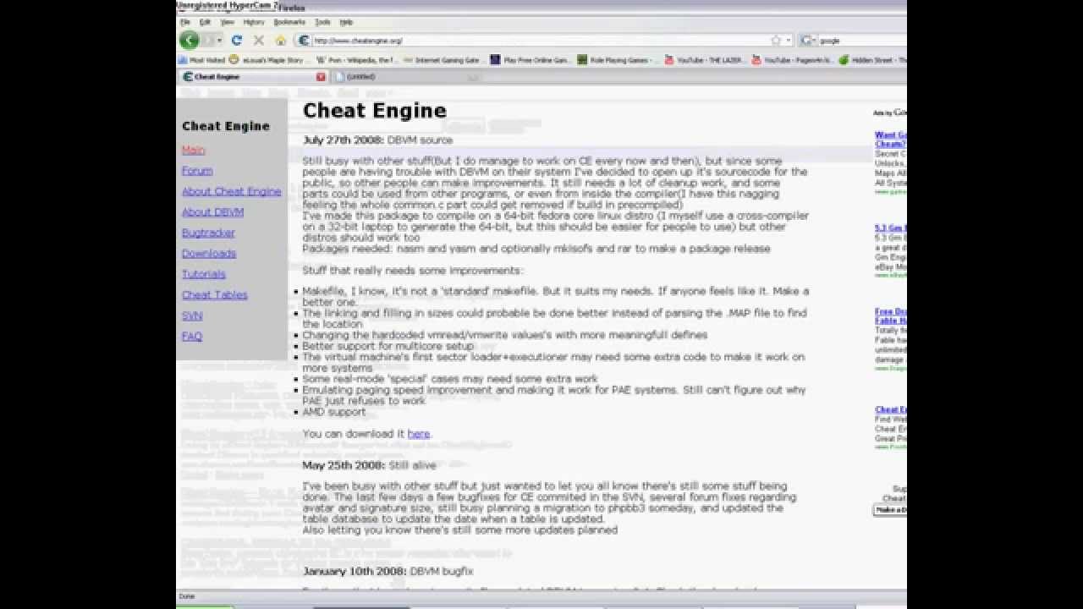
Task: Open the Downloads link
Action: [x=209, y=254]
